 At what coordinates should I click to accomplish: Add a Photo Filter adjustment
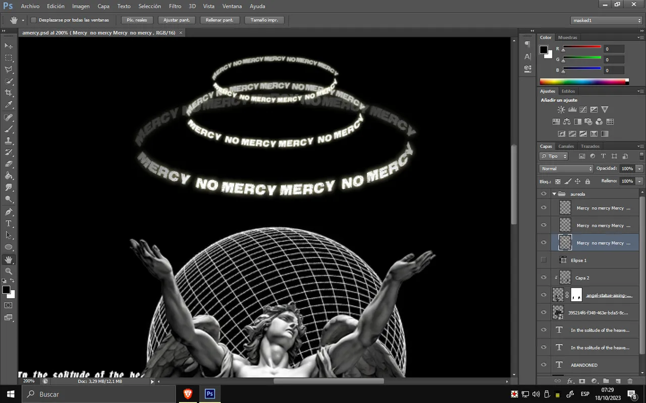tap(588, 121)
